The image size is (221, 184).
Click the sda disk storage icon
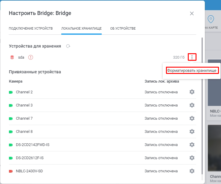(x=12, y=57)
